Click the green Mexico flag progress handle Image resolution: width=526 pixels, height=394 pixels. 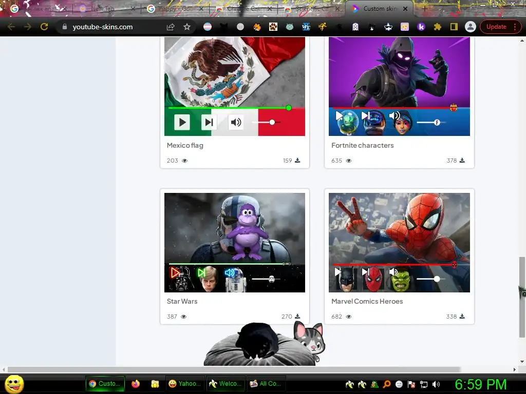pos(289,108)
